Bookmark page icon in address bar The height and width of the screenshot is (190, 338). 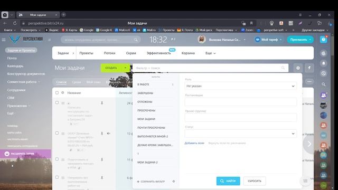pyautogui.click(x=251, y=23)
